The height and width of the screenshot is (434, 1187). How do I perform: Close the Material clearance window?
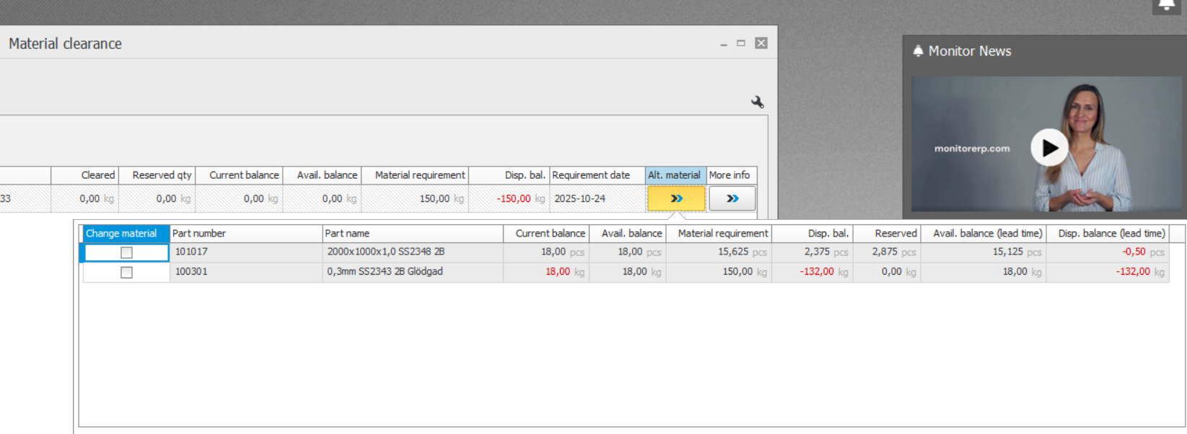click(761, 43)
